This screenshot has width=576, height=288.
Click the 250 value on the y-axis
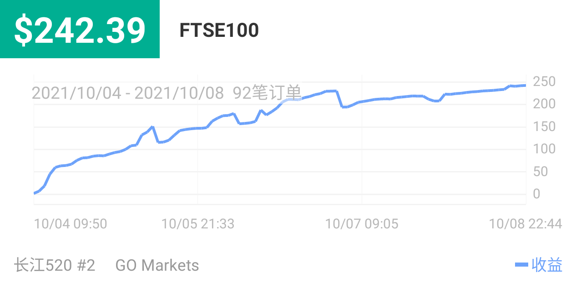click(x=544, y=82)
